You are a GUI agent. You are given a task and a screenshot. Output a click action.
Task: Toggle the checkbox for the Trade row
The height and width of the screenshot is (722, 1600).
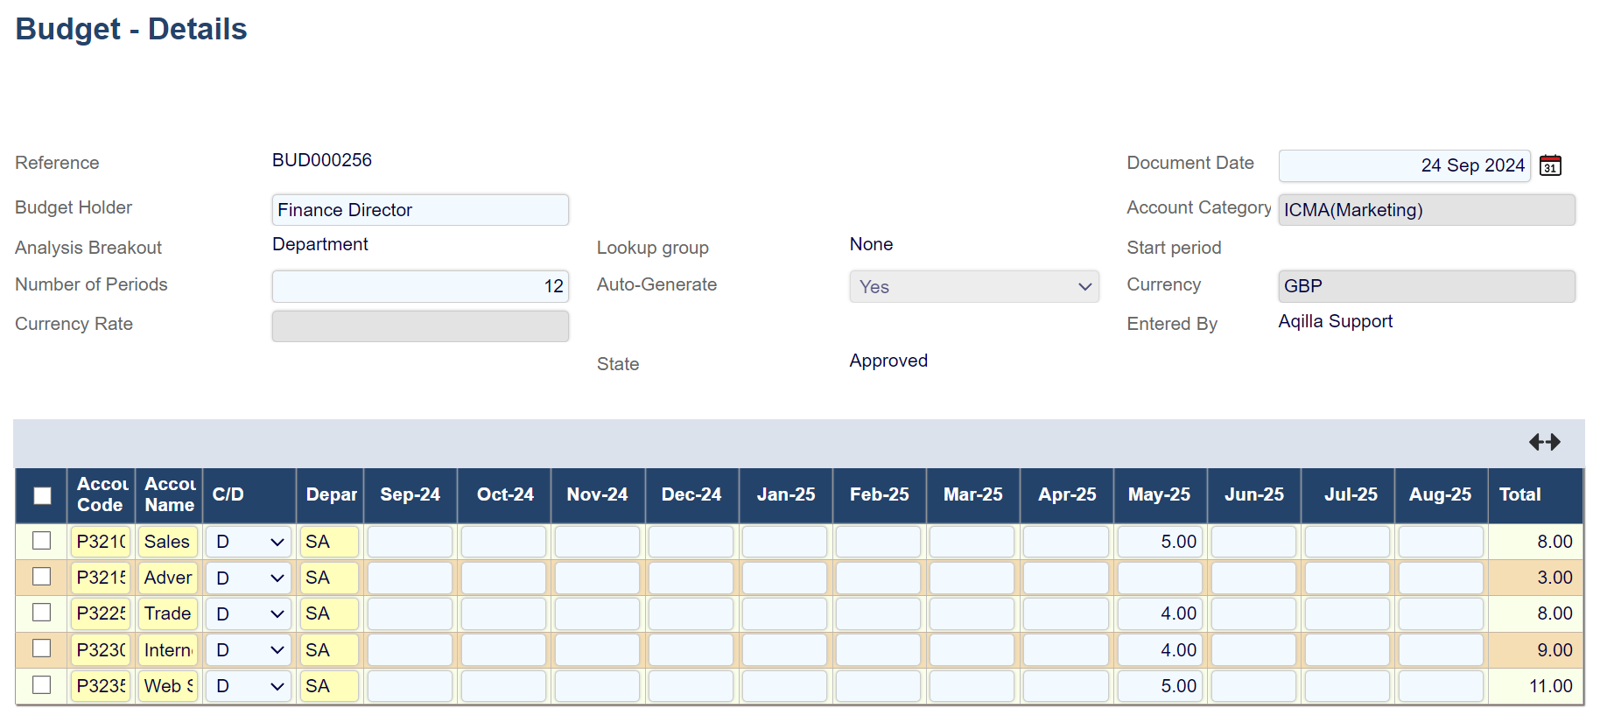[42, 613]
